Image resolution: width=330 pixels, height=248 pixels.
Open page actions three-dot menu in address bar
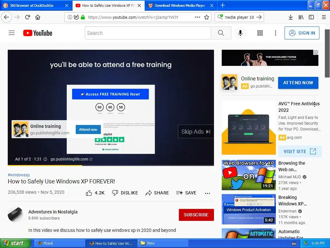click(198, 17)
